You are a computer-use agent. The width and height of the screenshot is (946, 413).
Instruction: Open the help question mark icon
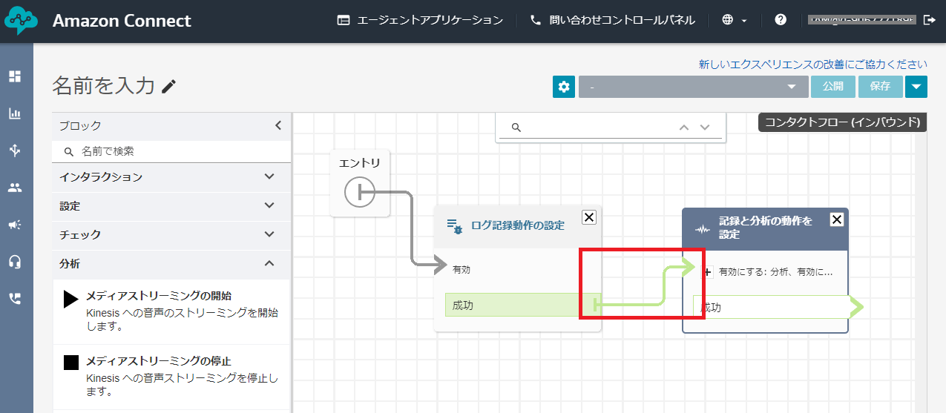coord(781,20)
